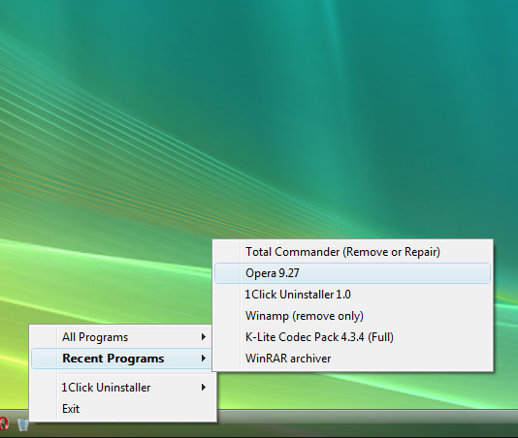
Task: Click the Opera icon in the taskbar
Action: tap(3, 423)
